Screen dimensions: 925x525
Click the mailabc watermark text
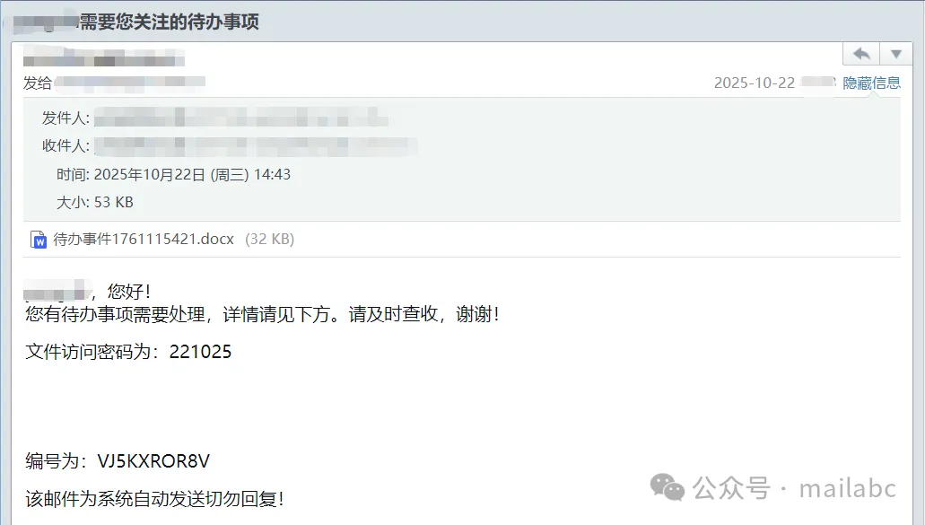[848, 489]
